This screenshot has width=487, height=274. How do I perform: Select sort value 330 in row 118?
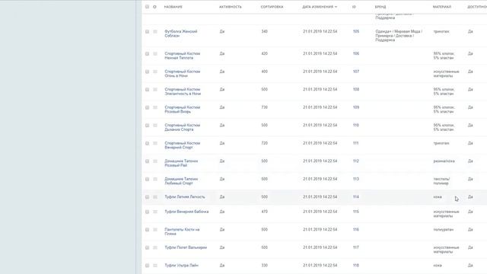(x=264, y=266)
